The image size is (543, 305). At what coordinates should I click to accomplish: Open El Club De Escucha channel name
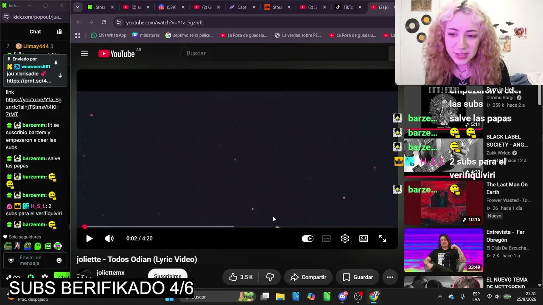508,248
